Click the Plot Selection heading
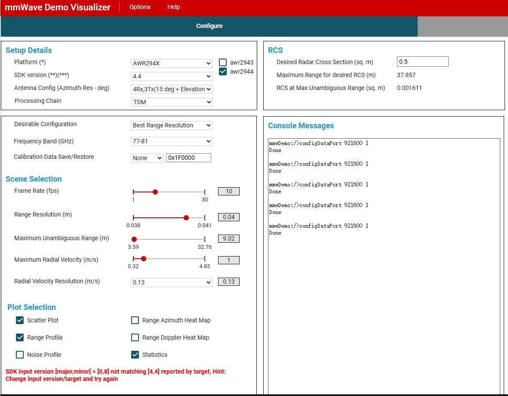The height and width of the screenshot is (396, 508). [32, 307]
